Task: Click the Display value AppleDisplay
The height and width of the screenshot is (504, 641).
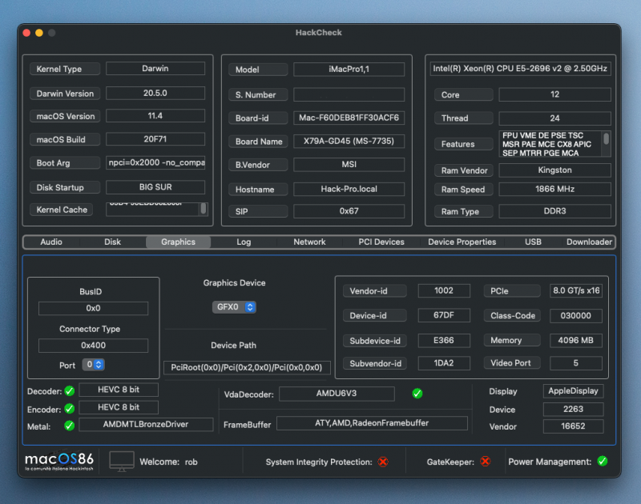Action: 573,391
